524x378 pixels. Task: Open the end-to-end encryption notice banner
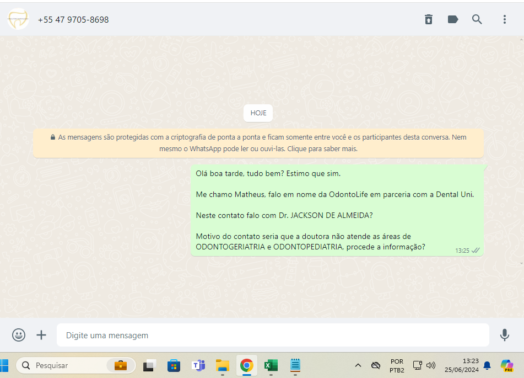(x=258, y=143)
